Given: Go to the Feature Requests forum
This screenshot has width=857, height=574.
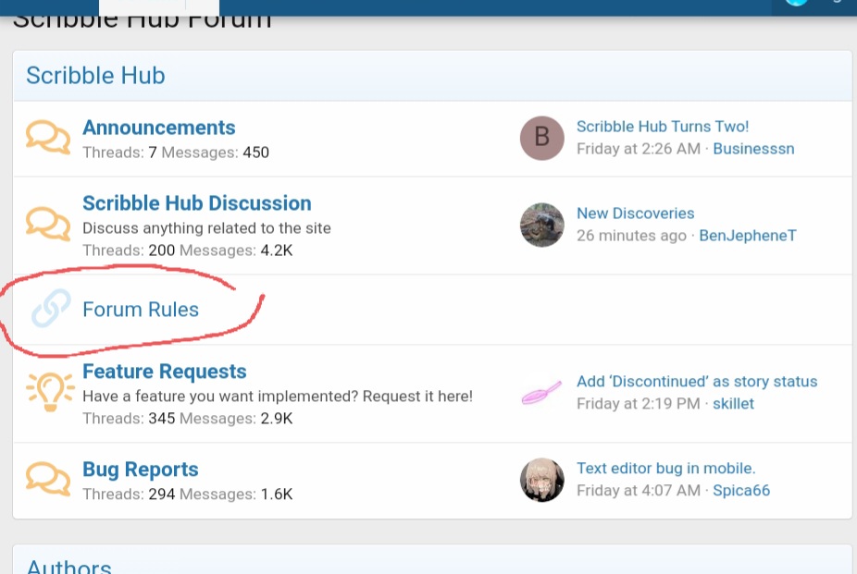Looking at the screenshot, I should tap(165, 372).
